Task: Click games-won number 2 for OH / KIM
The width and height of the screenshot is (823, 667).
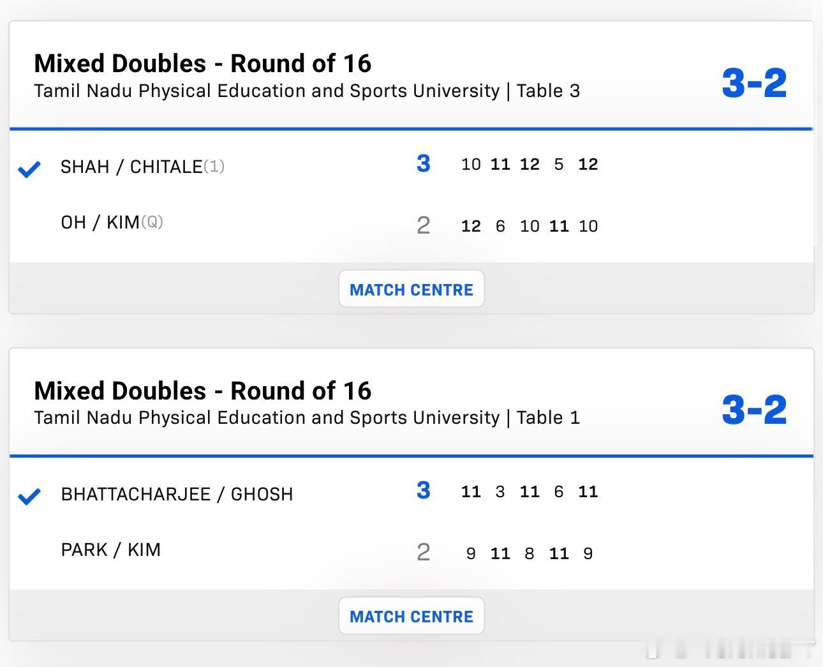Action: 423,225
